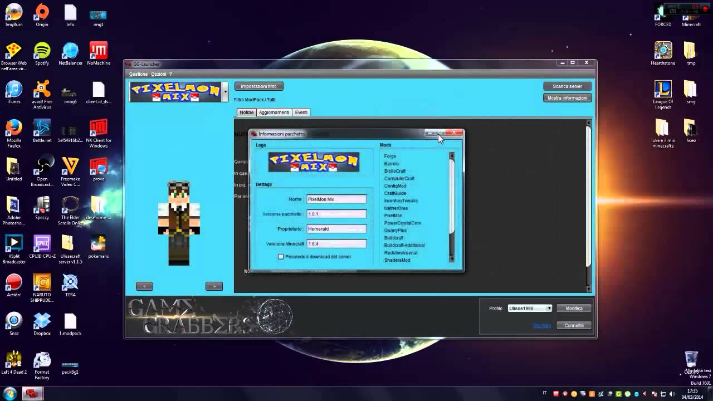
Task: Select 'QuarryPlus' in the Mods list
Action: (x=395, y=231)
